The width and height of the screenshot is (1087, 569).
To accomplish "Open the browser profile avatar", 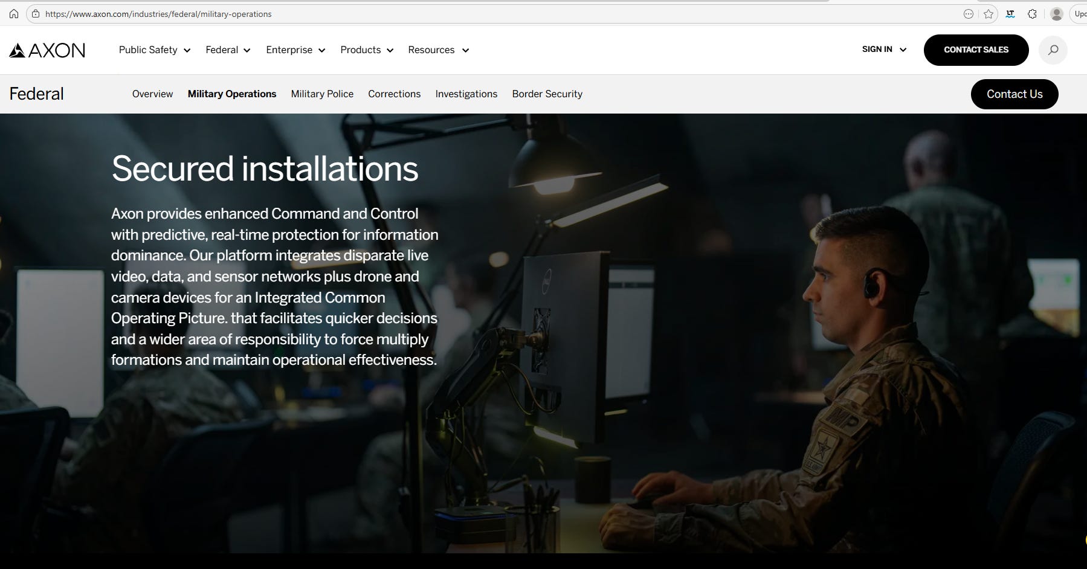I will click(x=1057, y=14).
